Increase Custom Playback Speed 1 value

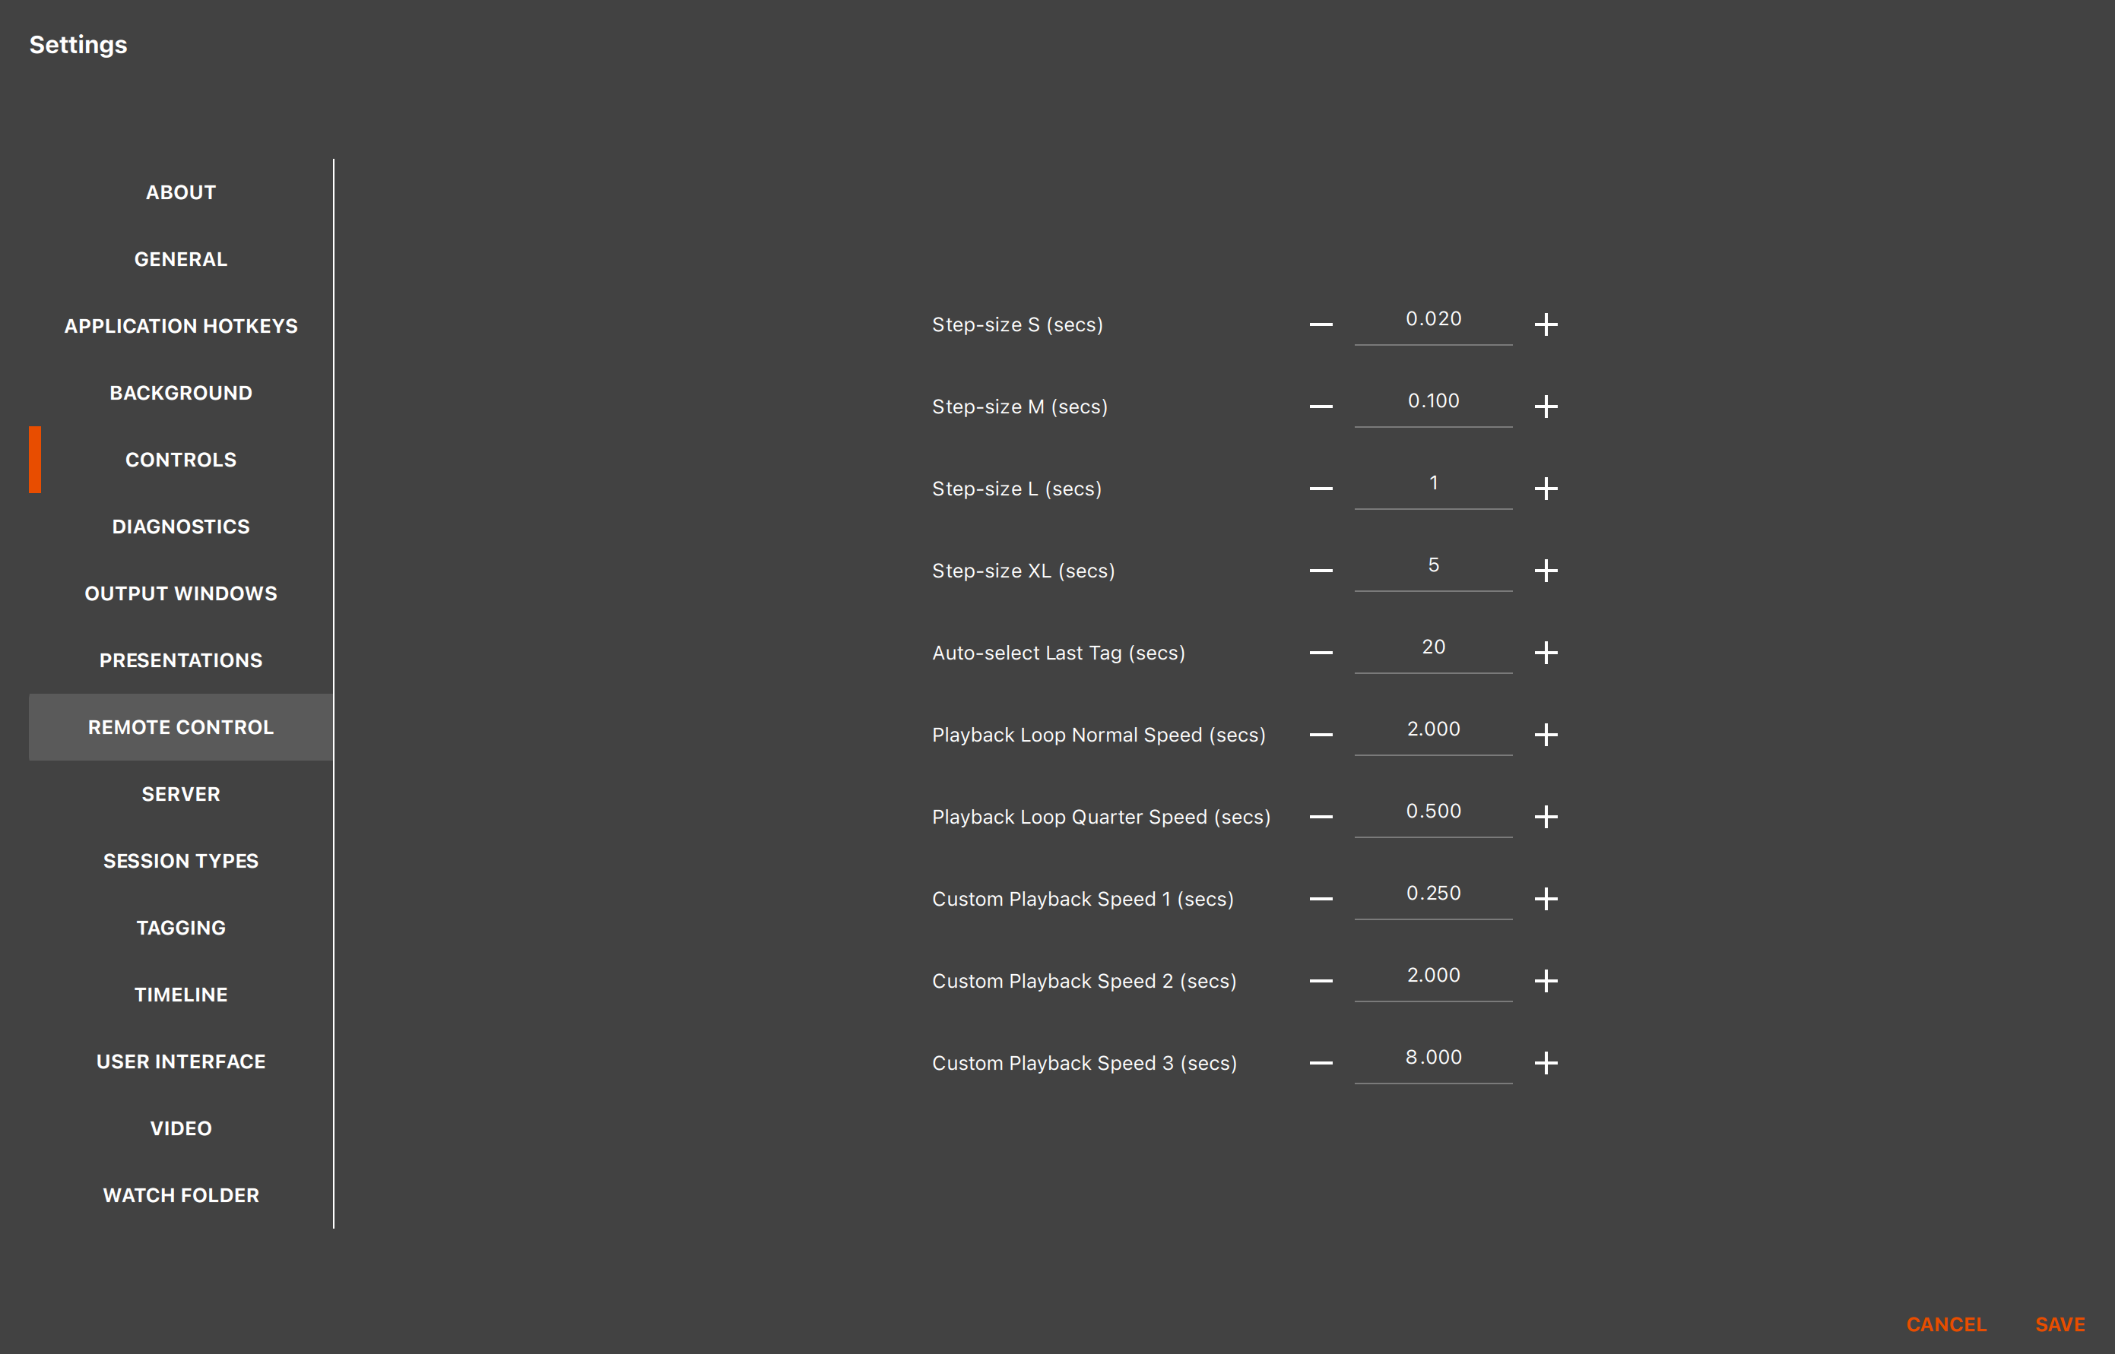(1546, 899)
